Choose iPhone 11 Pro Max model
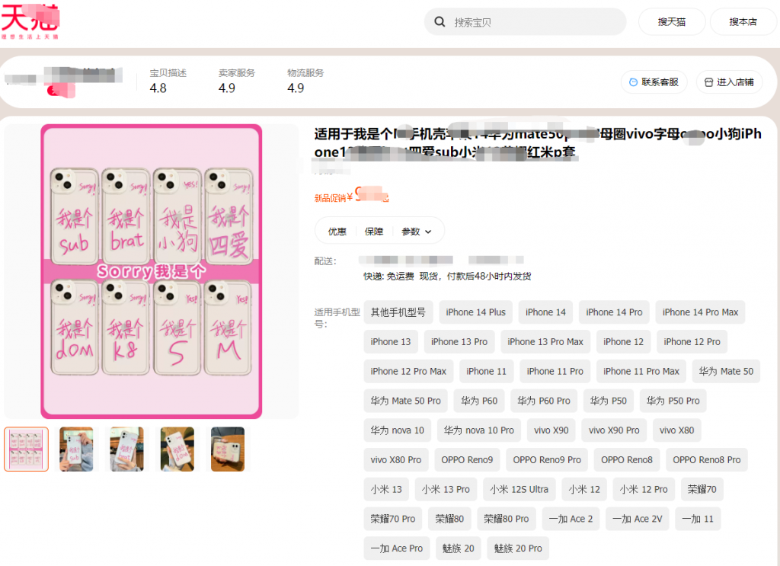Viewport: 780px width, 566px height. click(641, 371)
